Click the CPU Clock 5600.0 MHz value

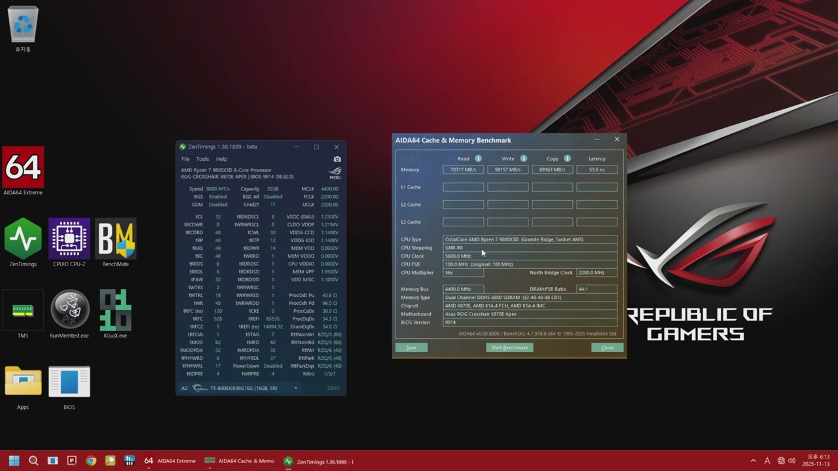[530, 256]
